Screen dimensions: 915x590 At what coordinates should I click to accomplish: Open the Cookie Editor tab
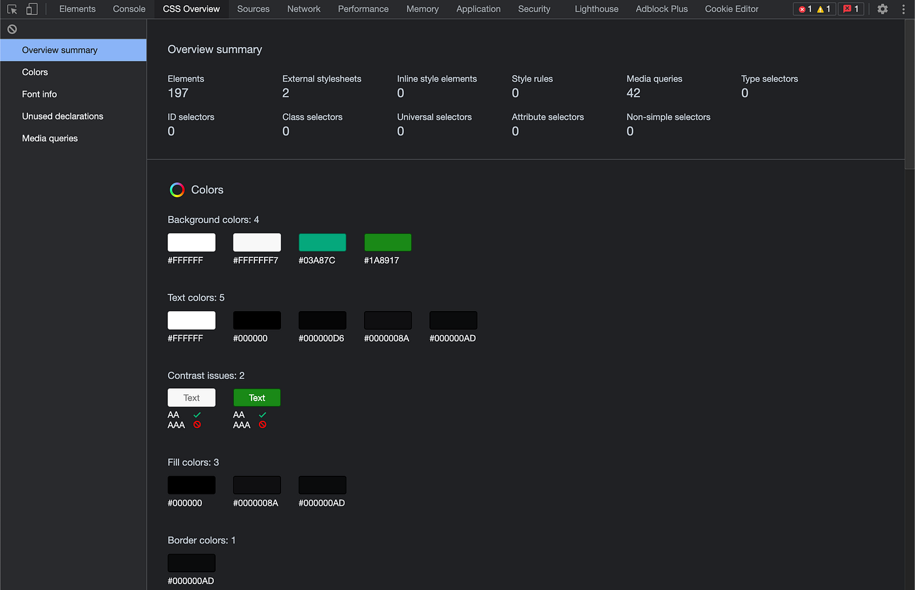tap(732, 9)
